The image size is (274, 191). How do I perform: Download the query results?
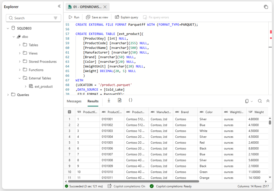click(x=109, y=100)
